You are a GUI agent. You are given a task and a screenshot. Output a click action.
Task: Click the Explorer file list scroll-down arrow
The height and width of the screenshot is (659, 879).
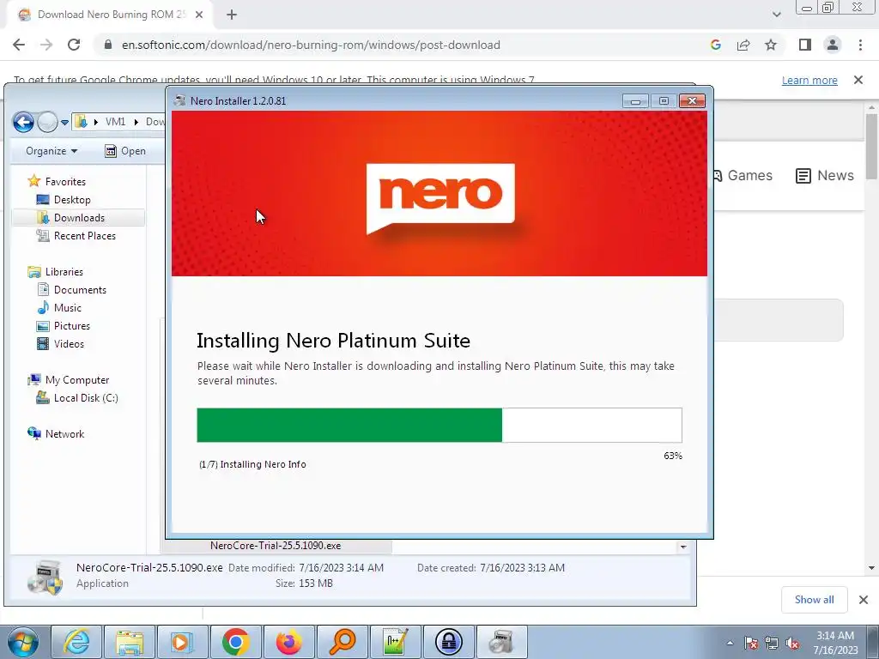click(x=682, y=547)
